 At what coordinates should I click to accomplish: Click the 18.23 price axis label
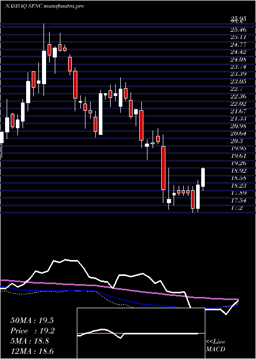pyautogui.click(x=239, y=186)
